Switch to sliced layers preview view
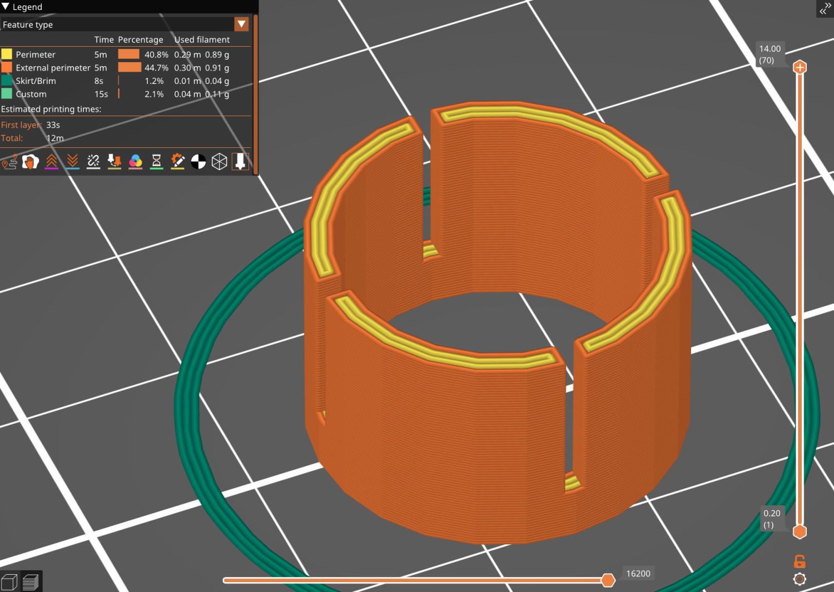Viewport: 834px width, 592px height. click(31, 582)
